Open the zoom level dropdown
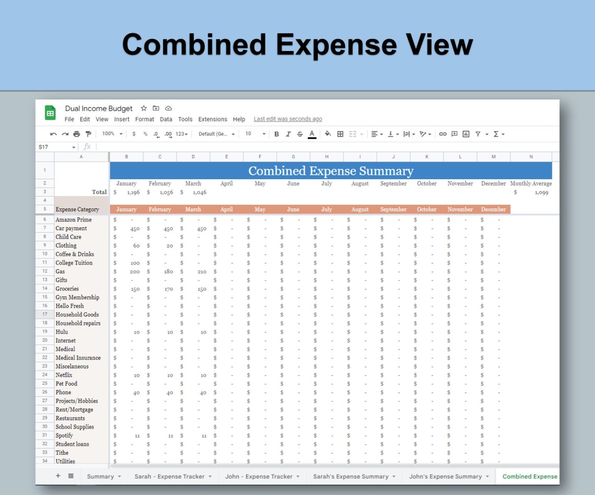 click(x=111, y=134)
